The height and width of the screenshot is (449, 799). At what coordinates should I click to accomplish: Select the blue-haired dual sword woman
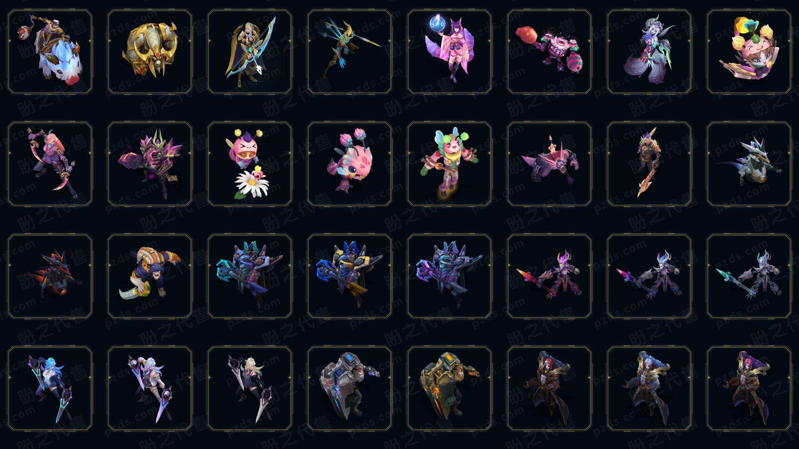(50, 389)
